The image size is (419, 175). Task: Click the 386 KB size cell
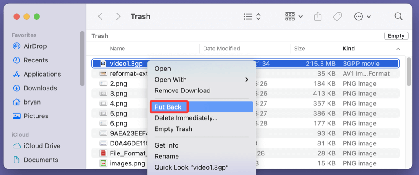[324, 114]
